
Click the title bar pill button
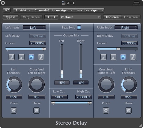(136, 3)
